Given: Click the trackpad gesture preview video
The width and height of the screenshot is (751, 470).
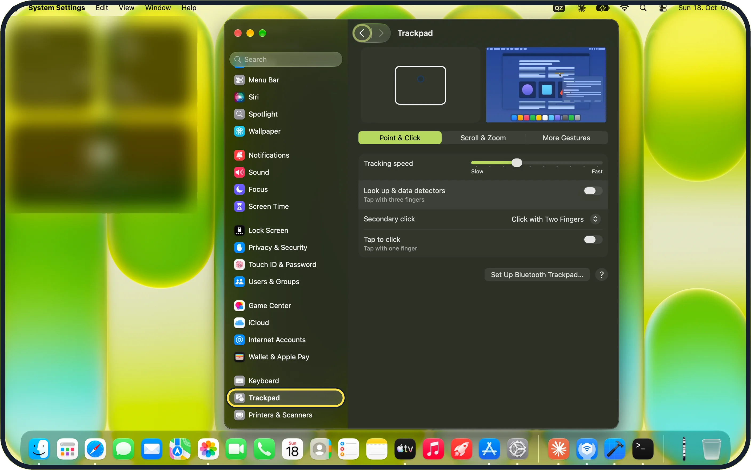Looking at the screenshot, I should (x=546, y=85).
